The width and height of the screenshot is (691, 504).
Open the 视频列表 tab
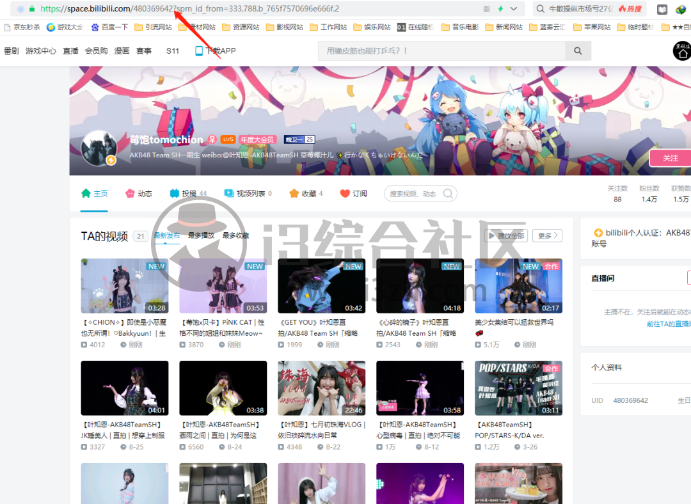[248, 193]
